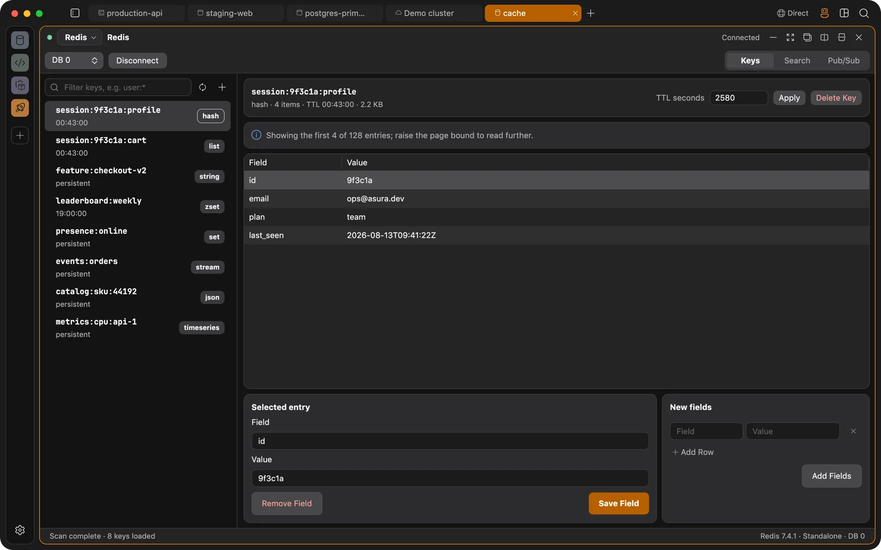Image resolution: width=881 pixels, height=550 pixels.
Task: Click the global search magnifier icon
Action: [x=864, y=13]
